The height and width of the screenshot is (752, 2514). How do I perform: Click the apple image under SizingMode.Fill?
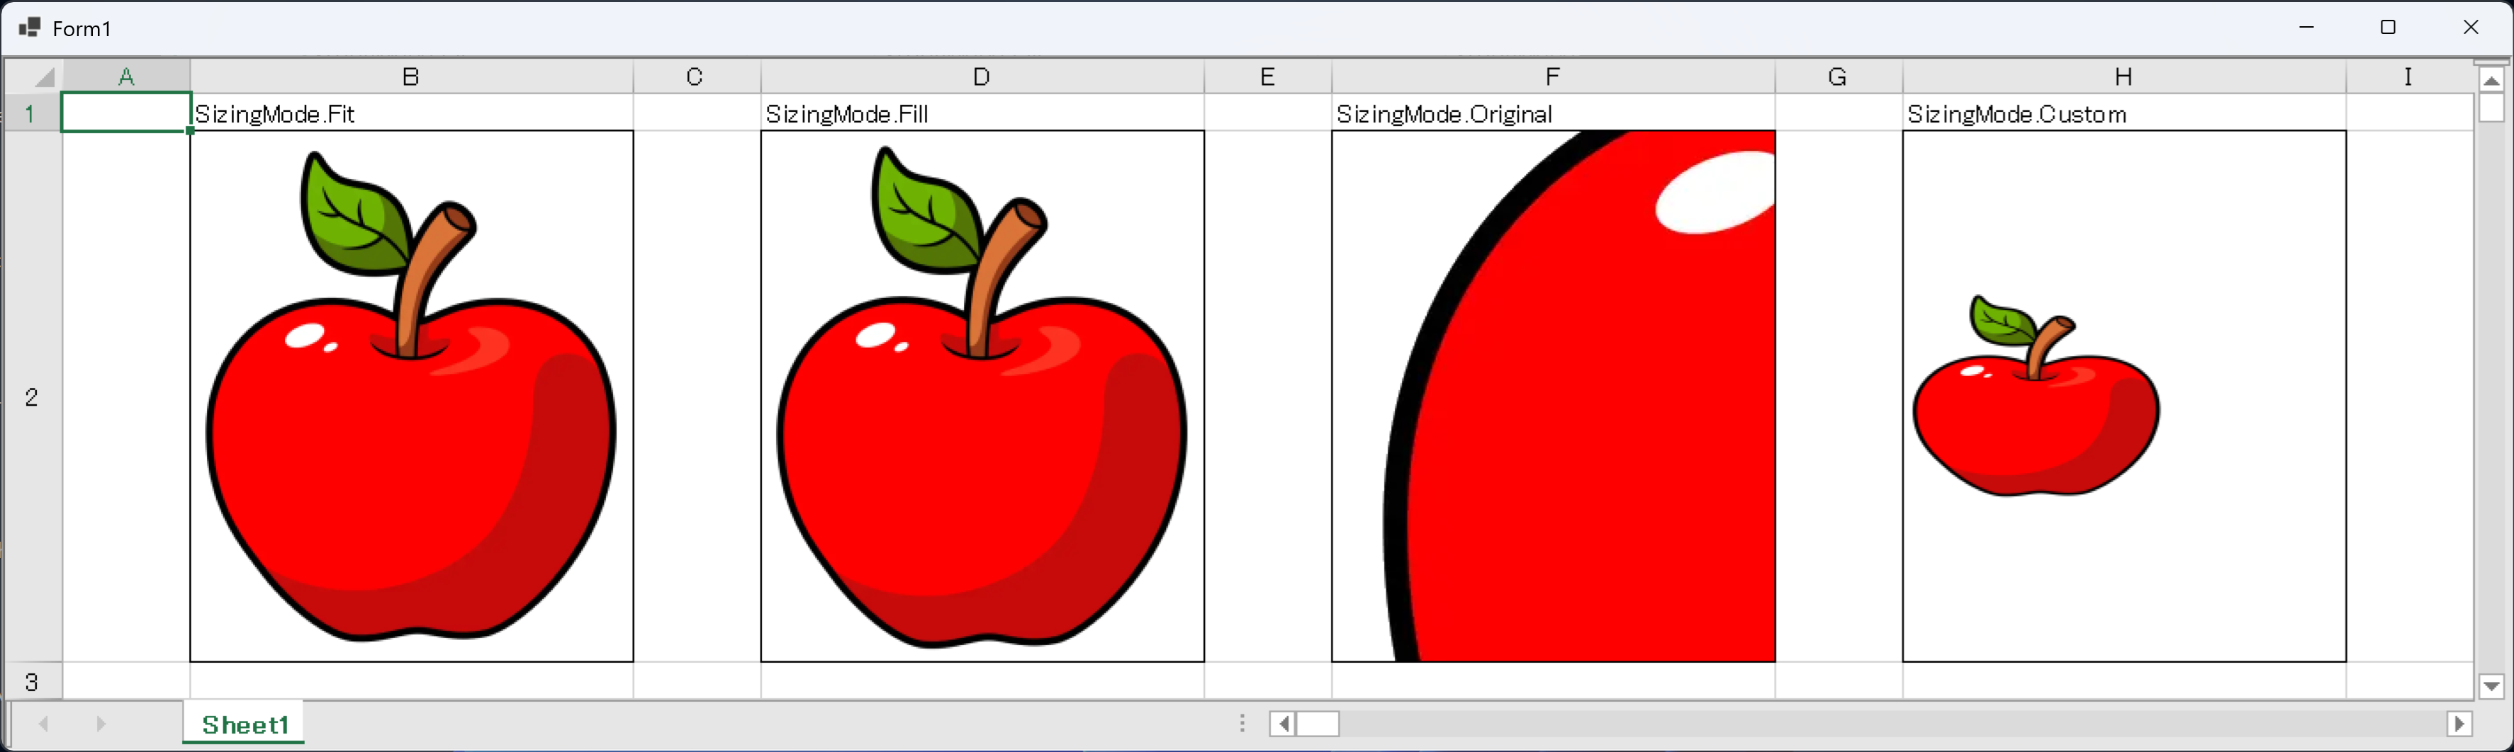[982, 396]
